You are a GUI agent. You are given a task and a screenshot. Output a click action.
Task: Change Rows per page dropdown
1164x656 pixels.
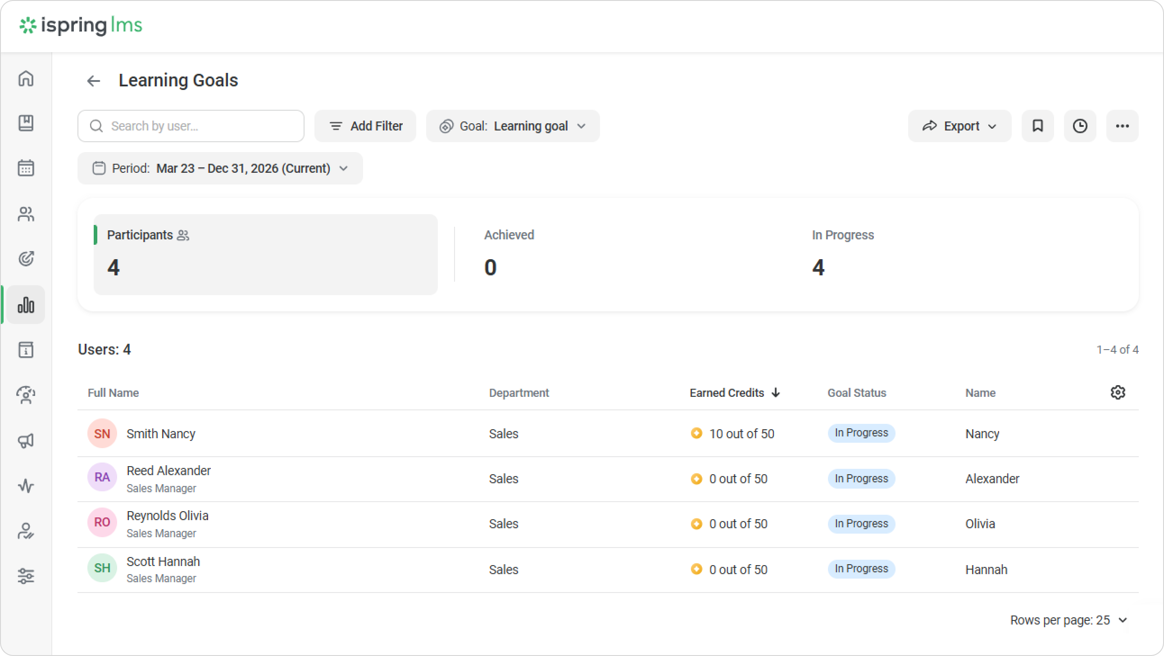point(1069,620)
